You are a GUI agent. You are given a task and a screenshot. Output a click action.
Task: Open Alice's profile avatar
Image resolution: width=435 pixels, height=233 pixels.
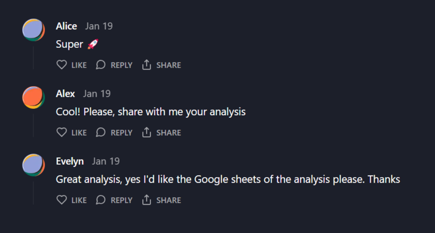click(34, 30)
